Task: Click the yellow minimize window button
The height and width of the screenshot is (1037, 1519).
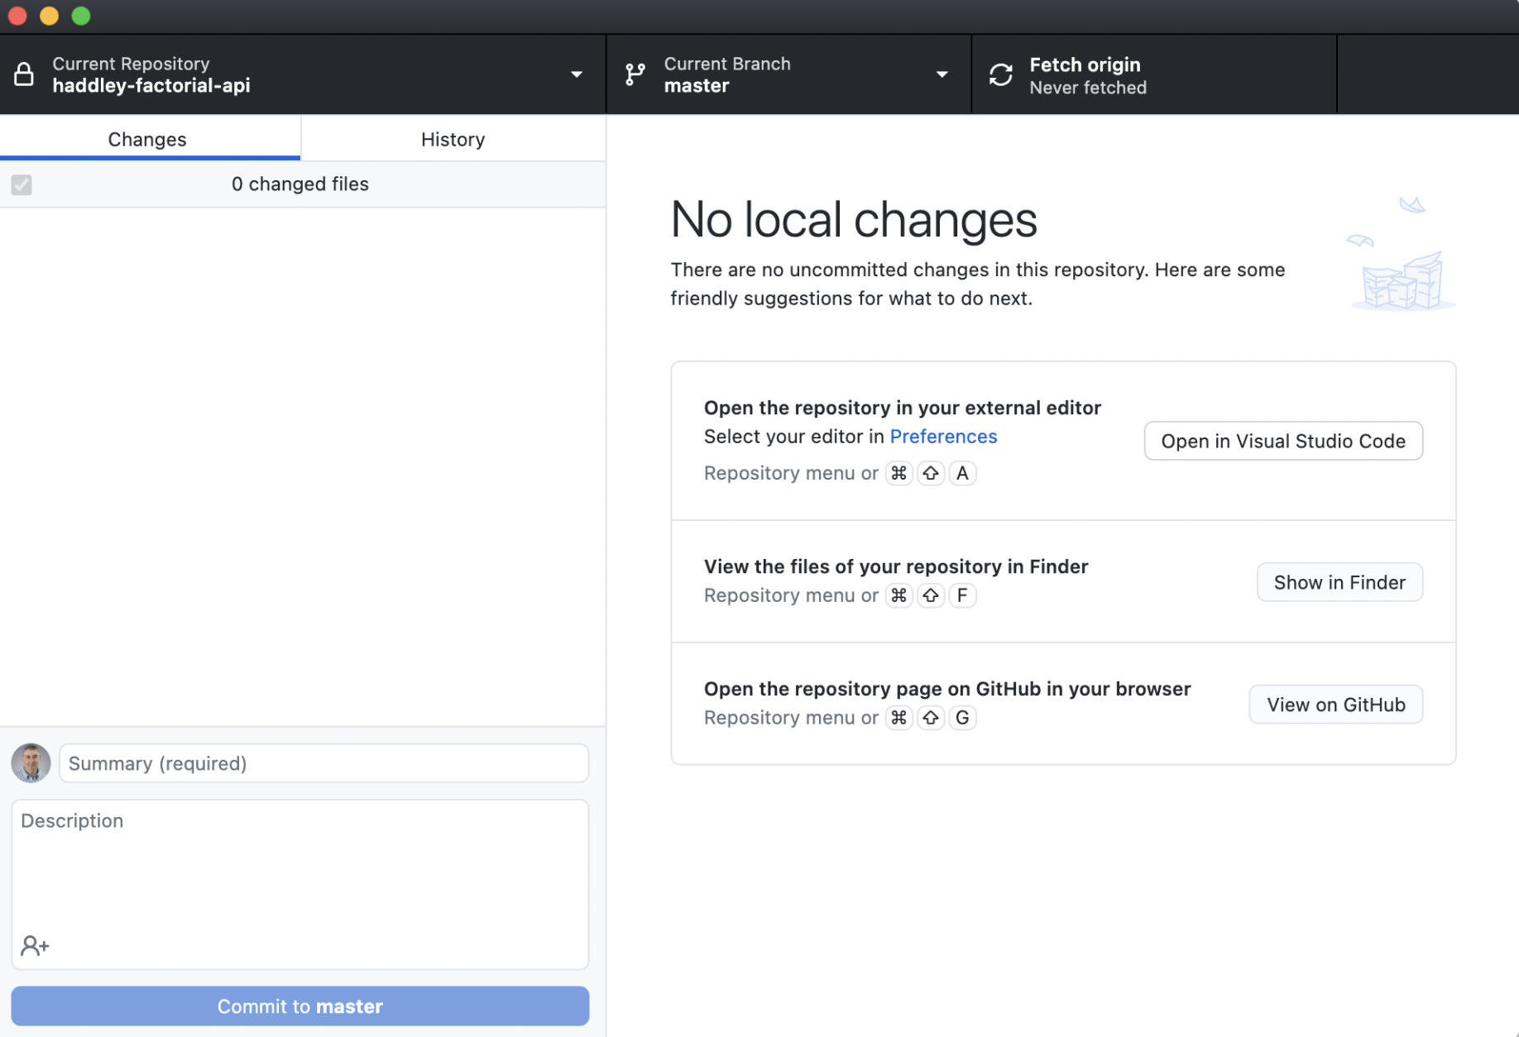Action: [x=49, y=16]
